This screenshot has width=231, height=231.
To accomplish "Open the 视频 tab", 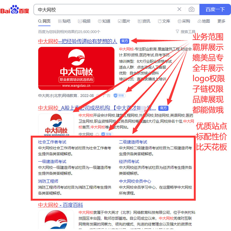I will (84, 21).
